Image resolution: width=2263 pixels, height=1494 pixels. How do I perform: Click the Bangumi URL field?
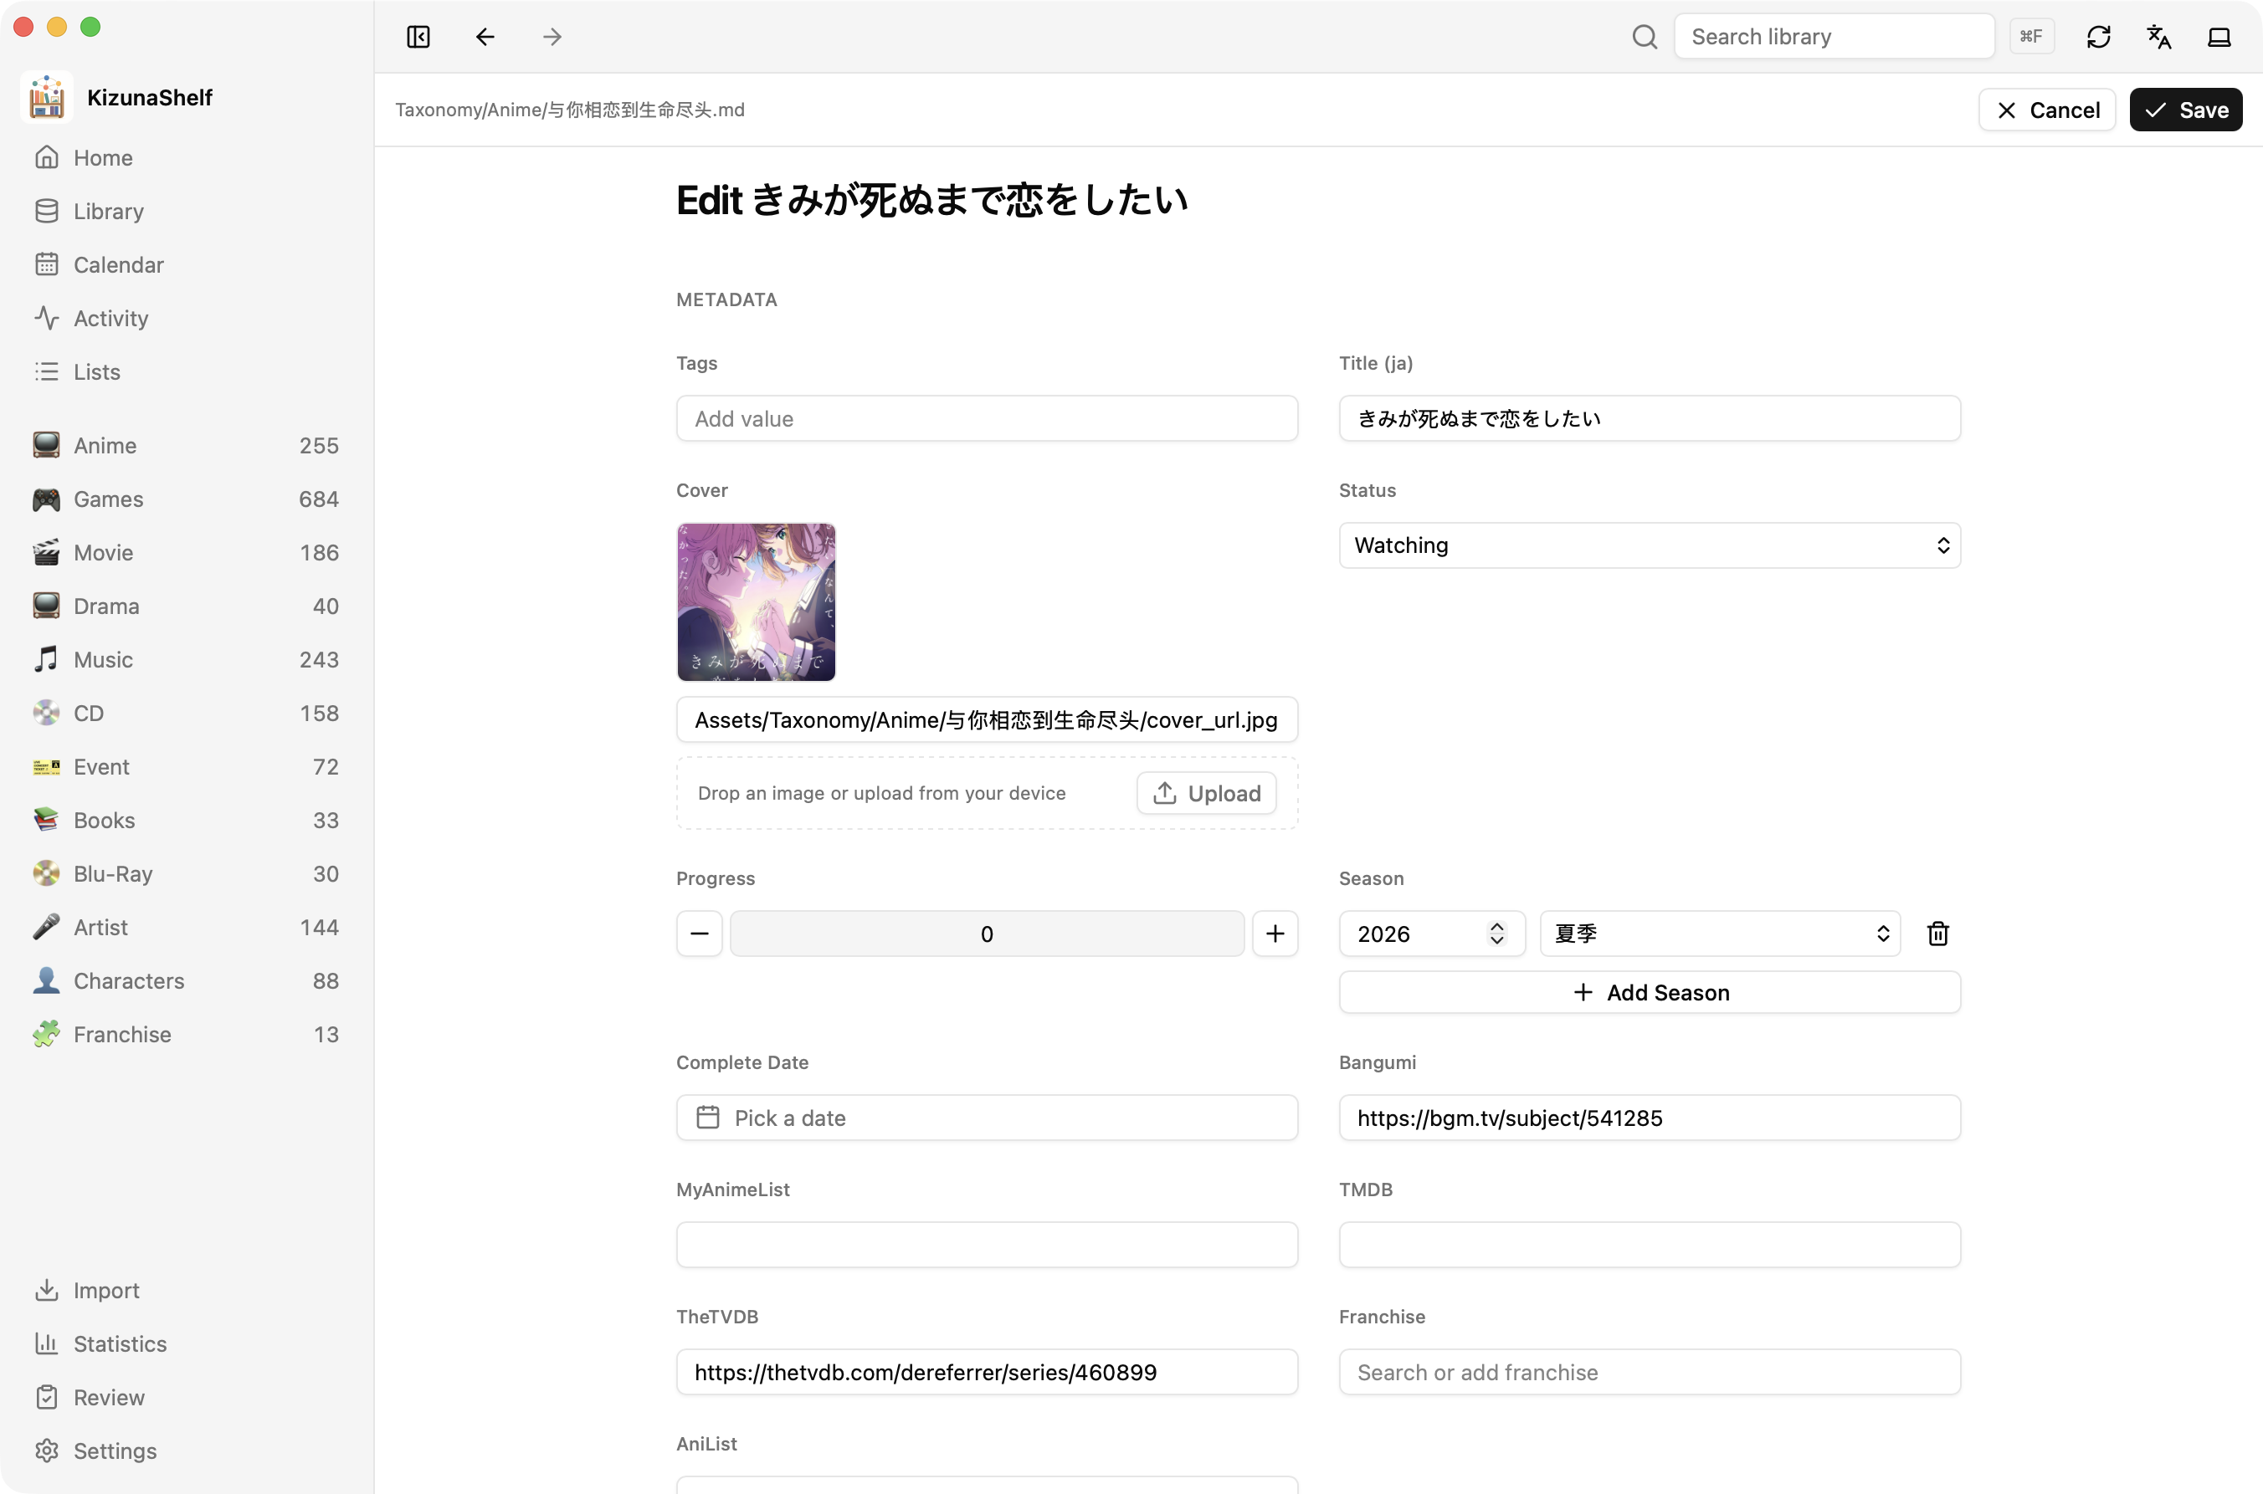click(x=1649, y=1118)
